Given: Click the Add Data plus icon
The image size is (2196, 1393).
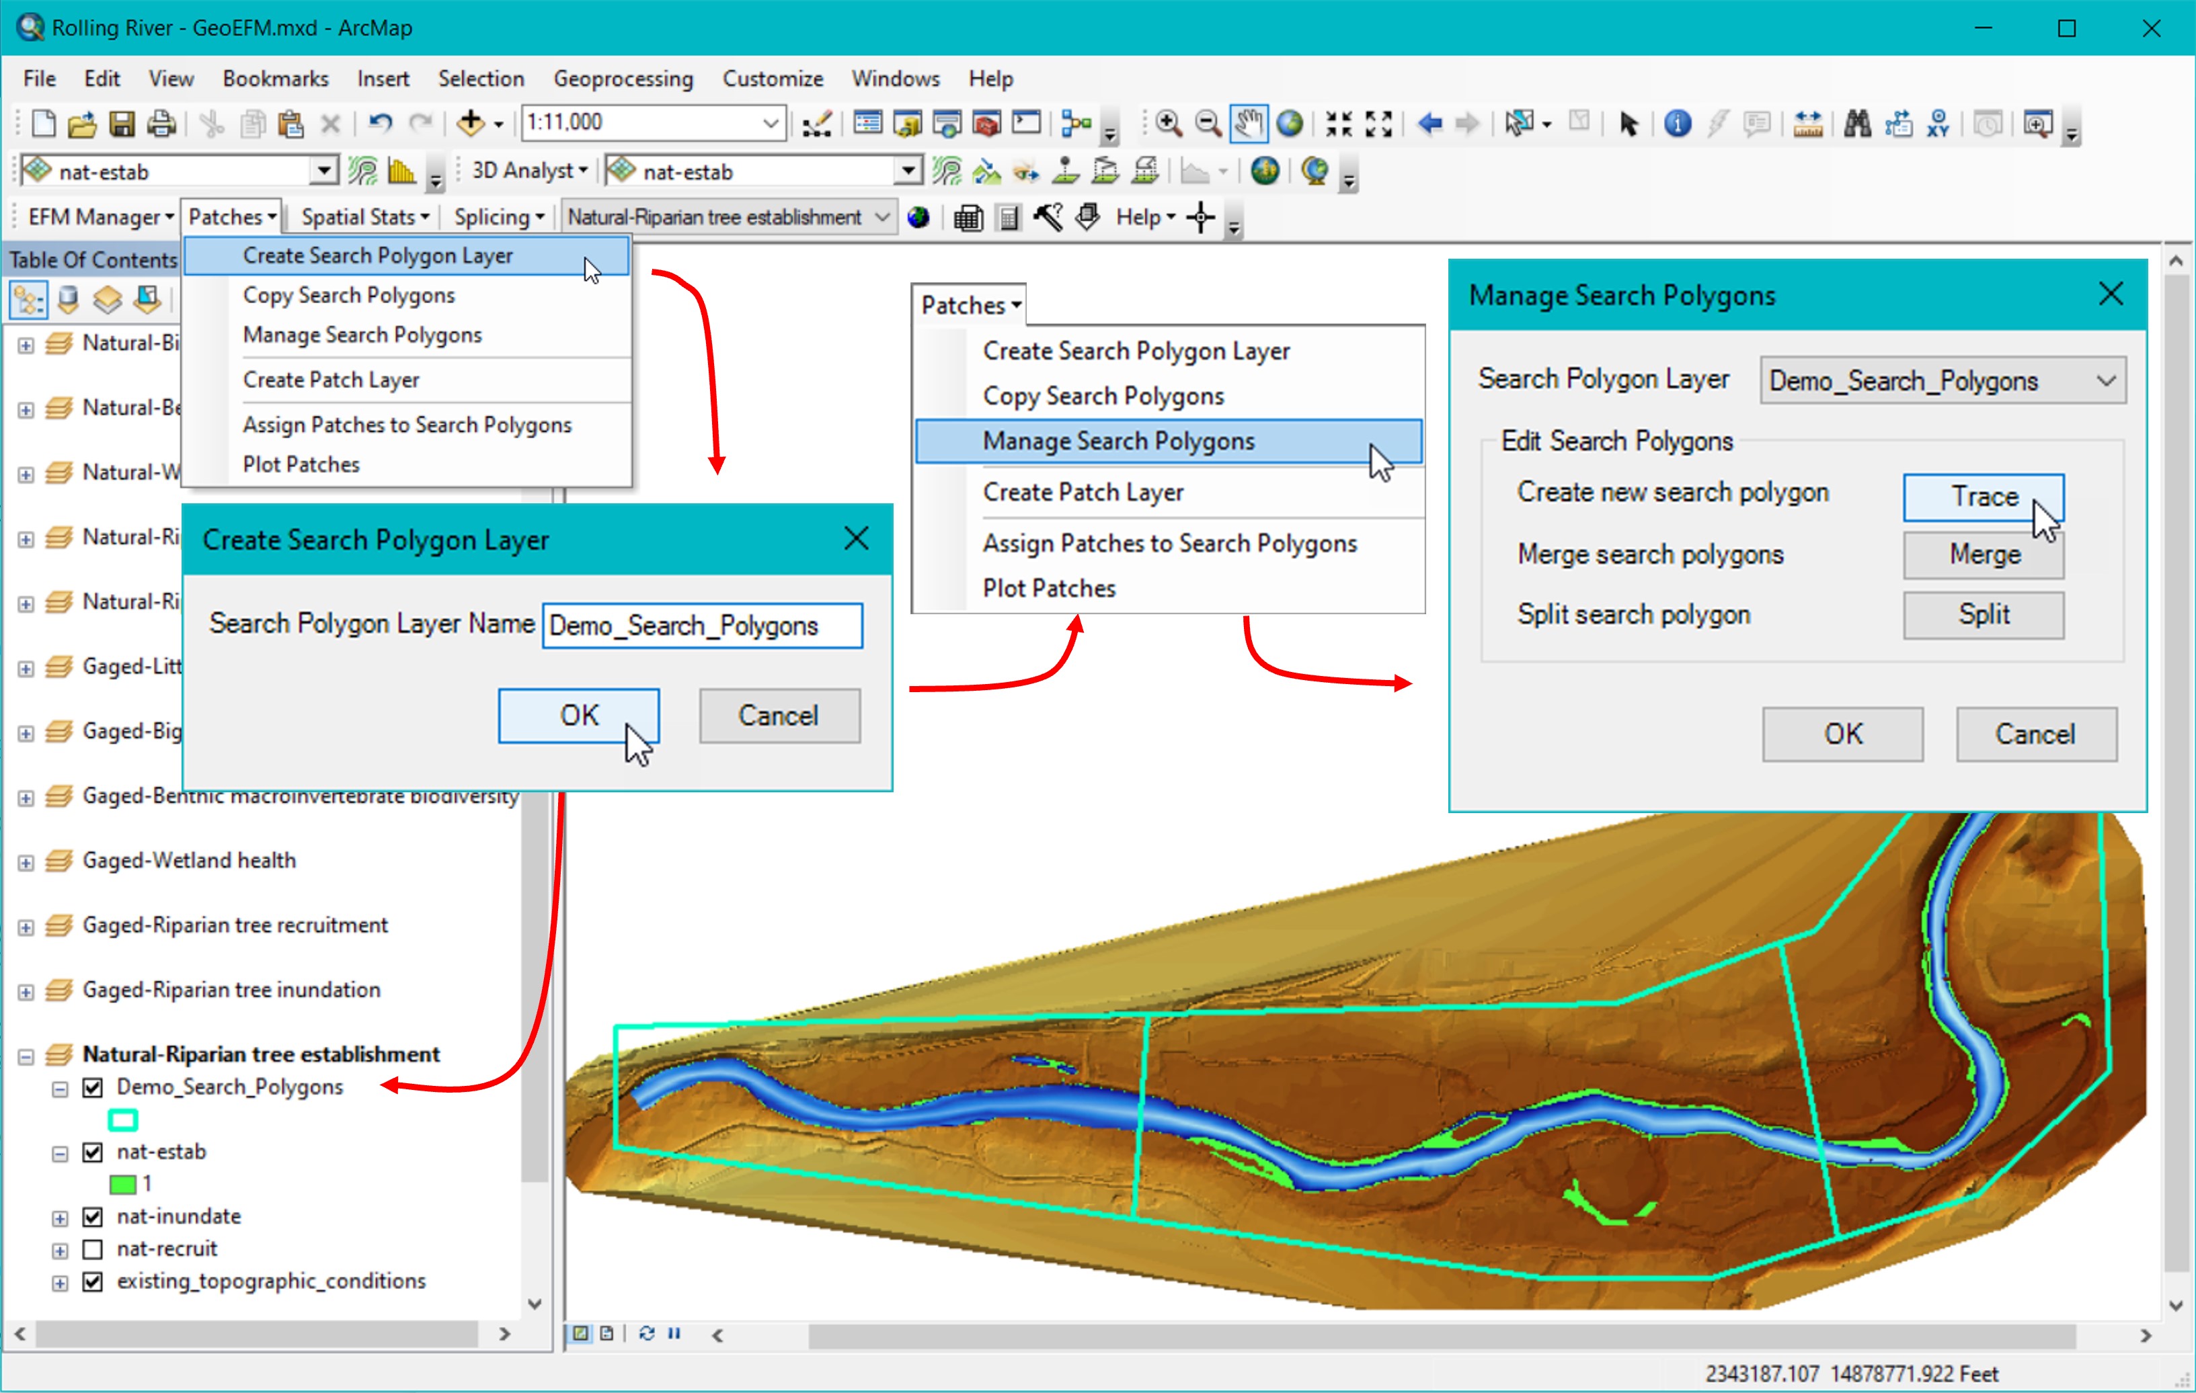Looking at the screenshot, I should [x=470, y=123].
